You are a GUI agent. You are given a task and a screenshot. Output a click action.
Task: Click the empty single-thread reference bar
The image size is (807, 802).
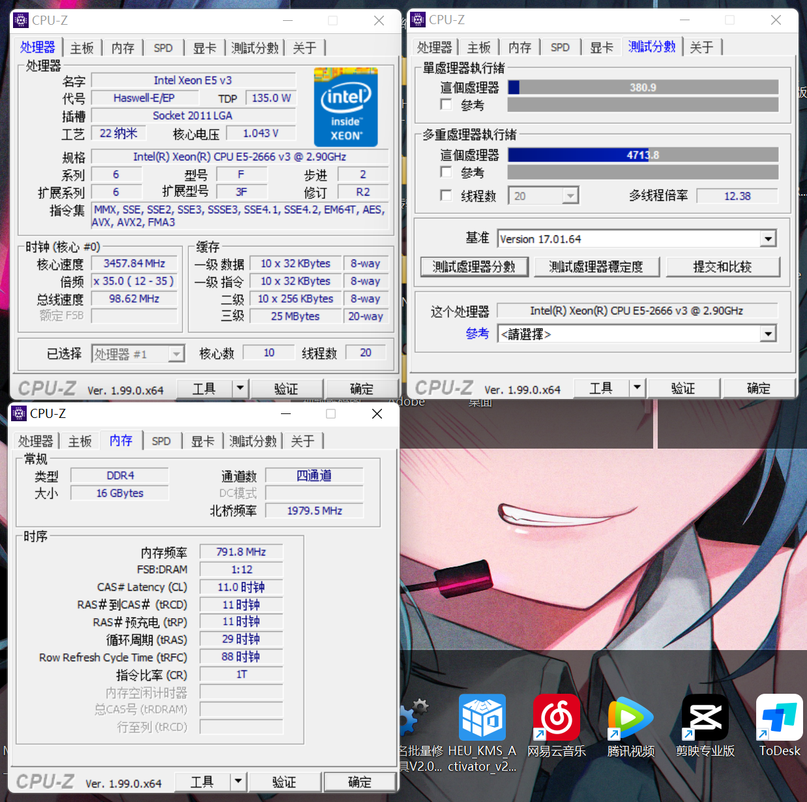[643, 105]
